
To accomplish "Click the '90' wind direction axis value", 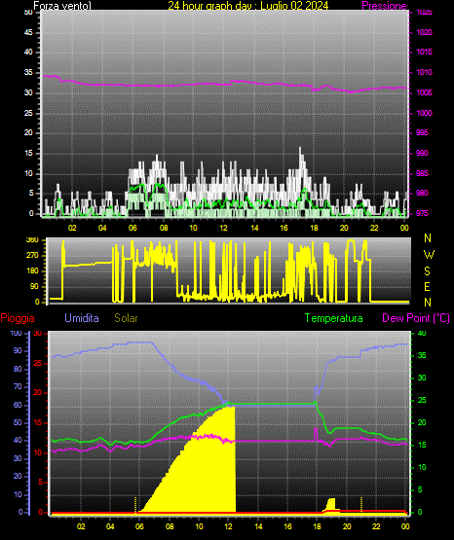I will [34, 286].
